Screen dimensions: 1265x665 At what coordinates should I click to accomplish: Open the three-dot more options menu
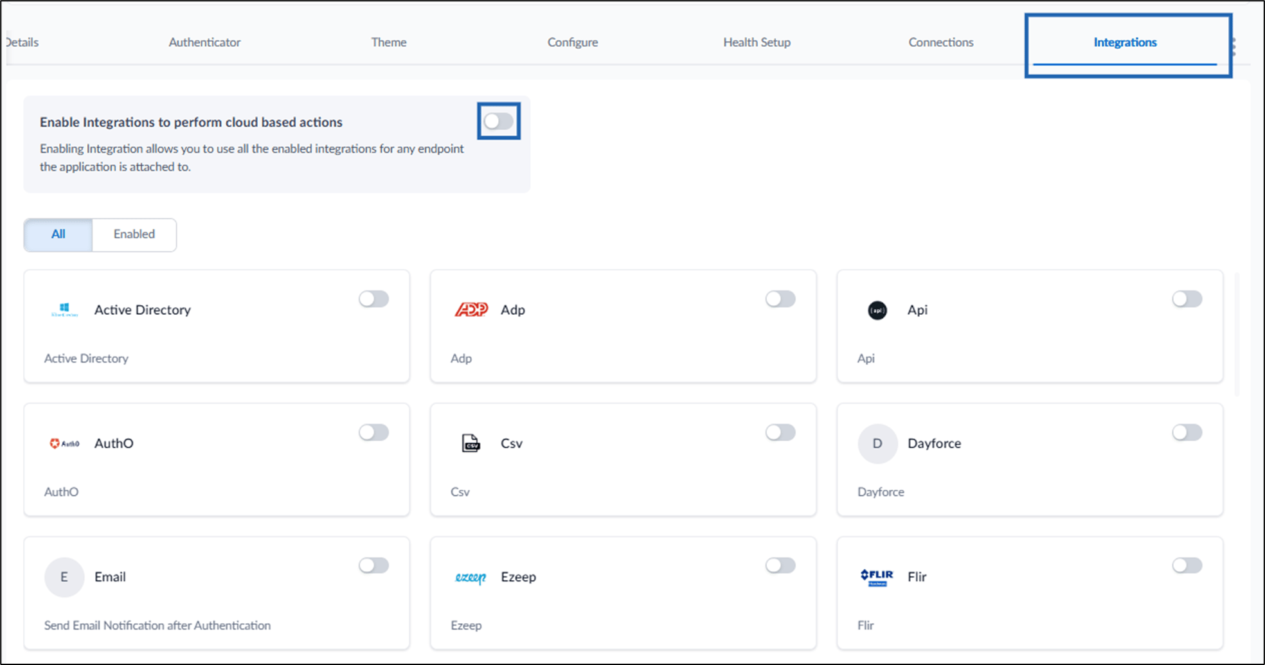click(1233, 47)
